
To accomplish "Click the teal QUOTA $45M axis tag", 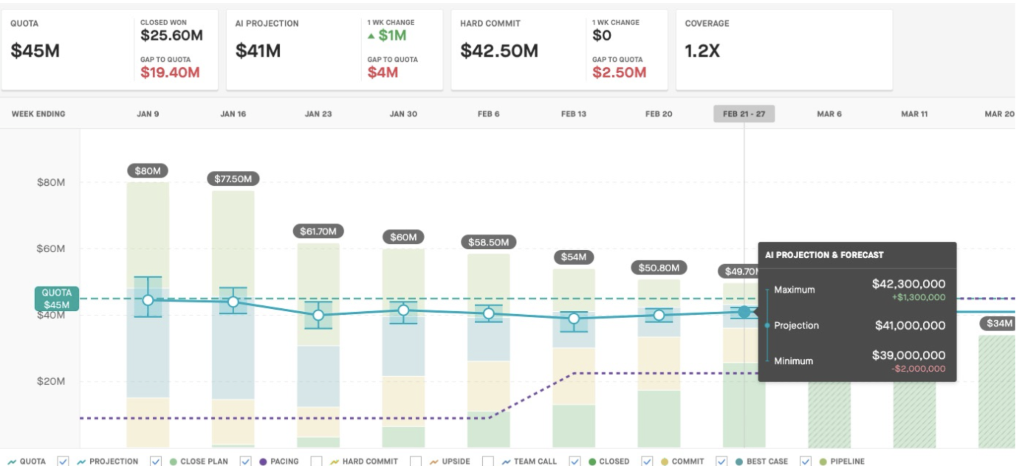I will pos(56,299).
